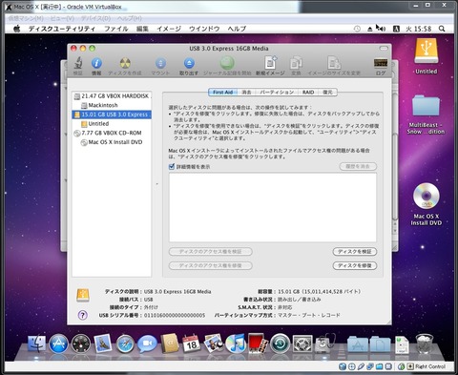Switch to the 消去 tab
This screenshot has height=375, width=458.
pyautogui.click(x=246, y=93)
